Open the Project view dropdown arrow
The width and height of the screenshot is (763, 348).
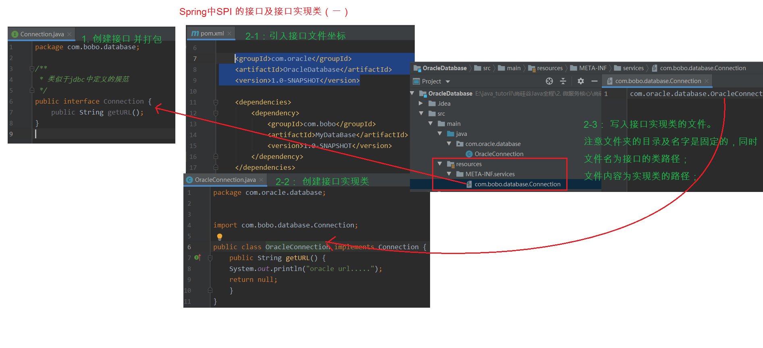click(448, 81)
